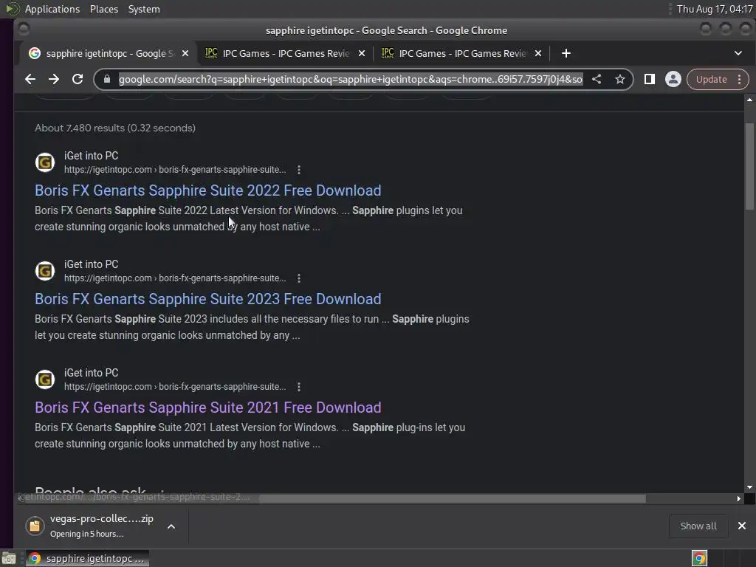The image size is (756, 567).
Task: Click the vertical scrollbar thumb
Action: [x=749, y=166]
